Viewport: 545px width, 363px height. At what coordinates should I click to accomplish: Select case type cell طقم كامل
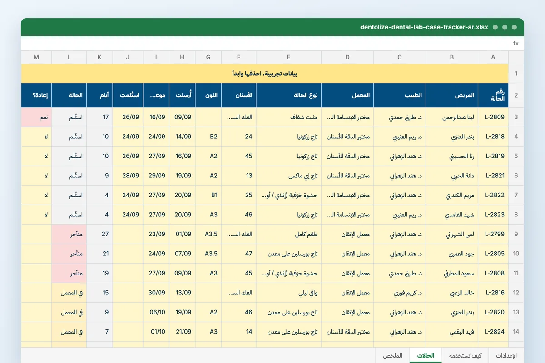click(x=289, y=234)
